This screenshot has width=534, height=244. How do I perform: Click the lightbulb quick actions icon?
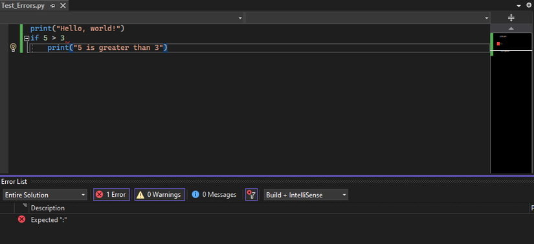(13, 47)
